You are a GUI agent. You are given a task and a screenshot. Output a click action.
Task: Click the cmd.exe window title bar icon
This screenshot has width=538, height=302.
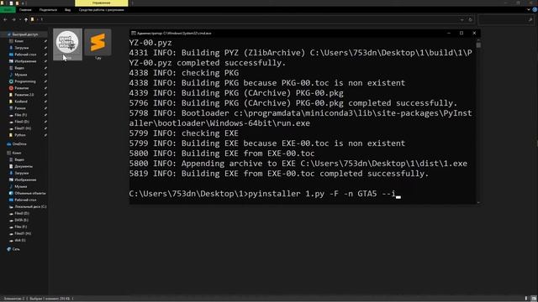pyautogui.click(x=134, y=34)
